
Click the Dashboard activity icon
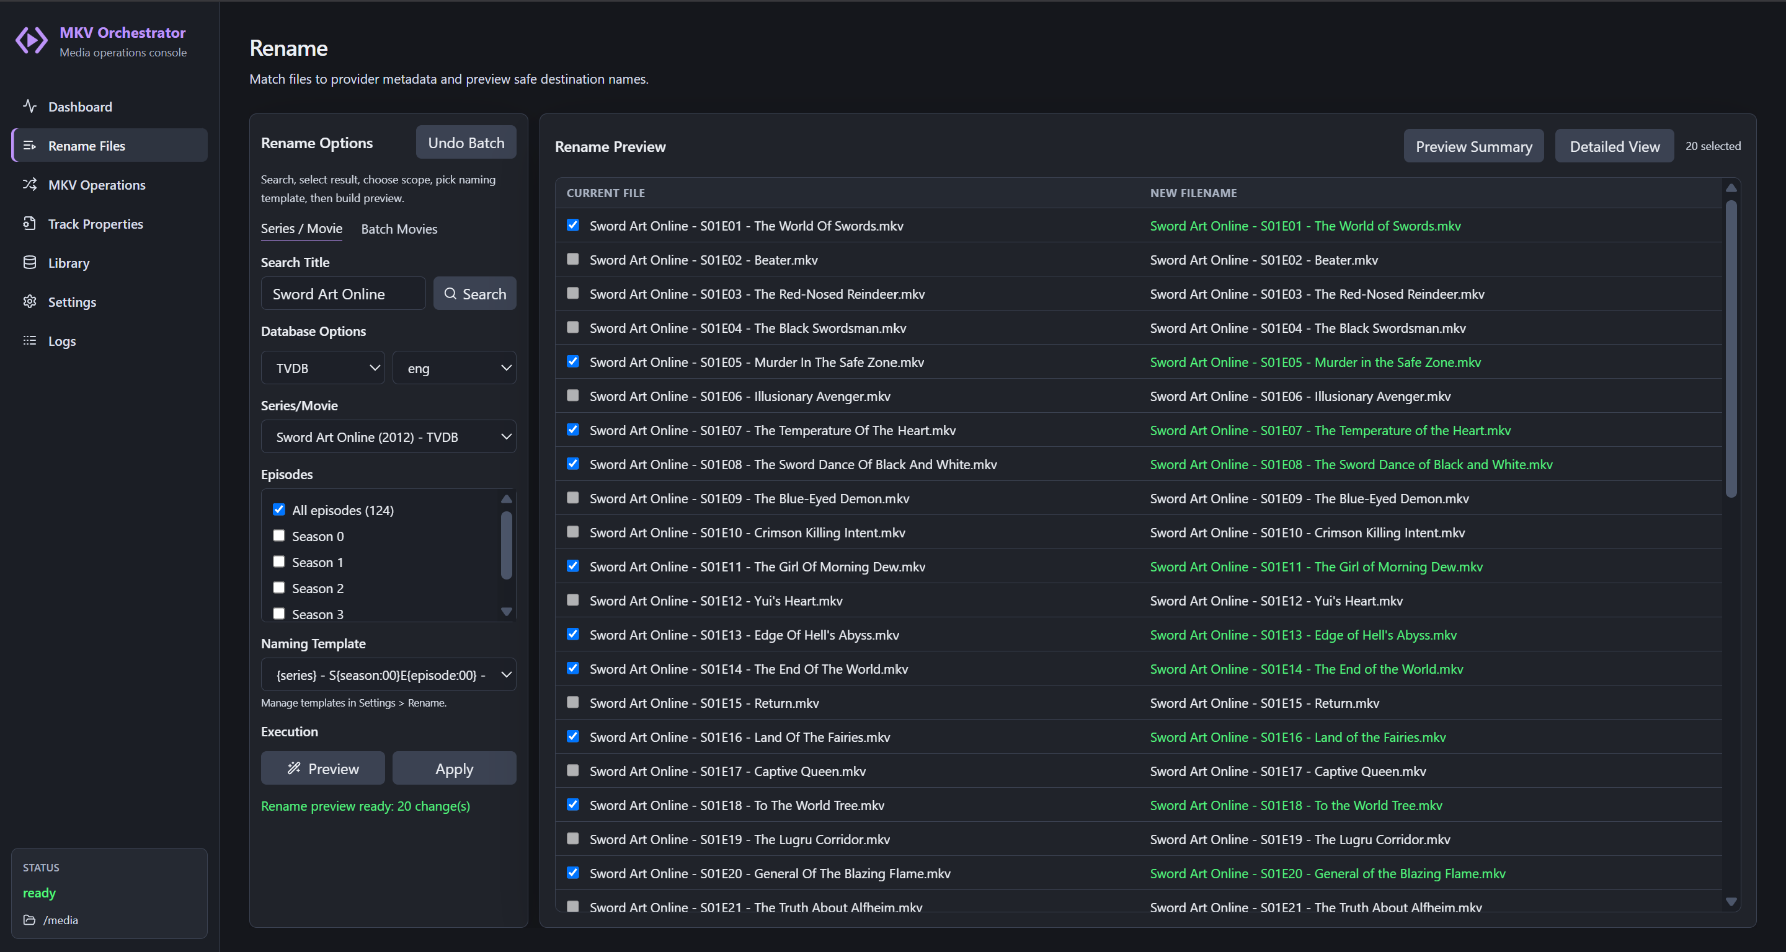pyautogui.click(x=30, y=106)
